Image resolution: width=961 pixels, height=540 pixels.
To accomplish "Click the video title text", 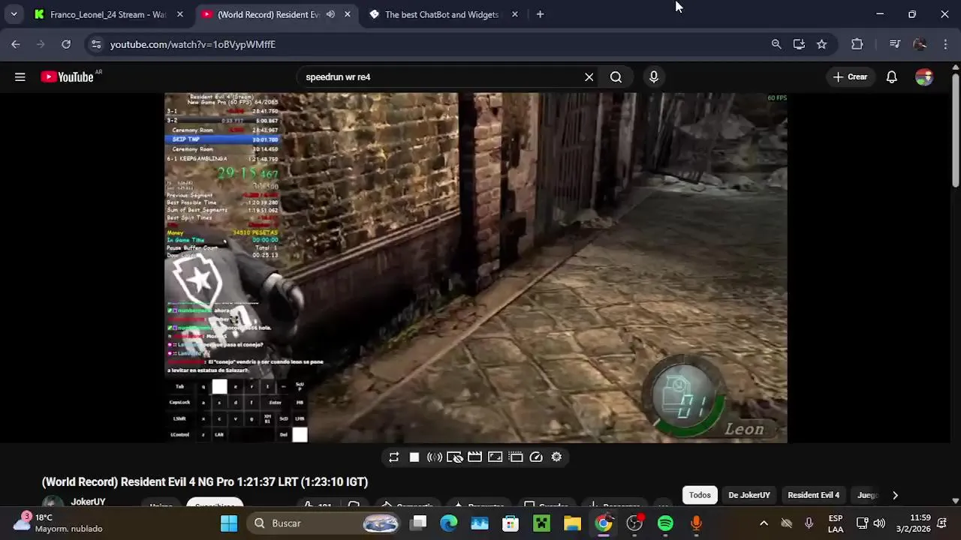I will pyautogui.click(x=205, y=482).
